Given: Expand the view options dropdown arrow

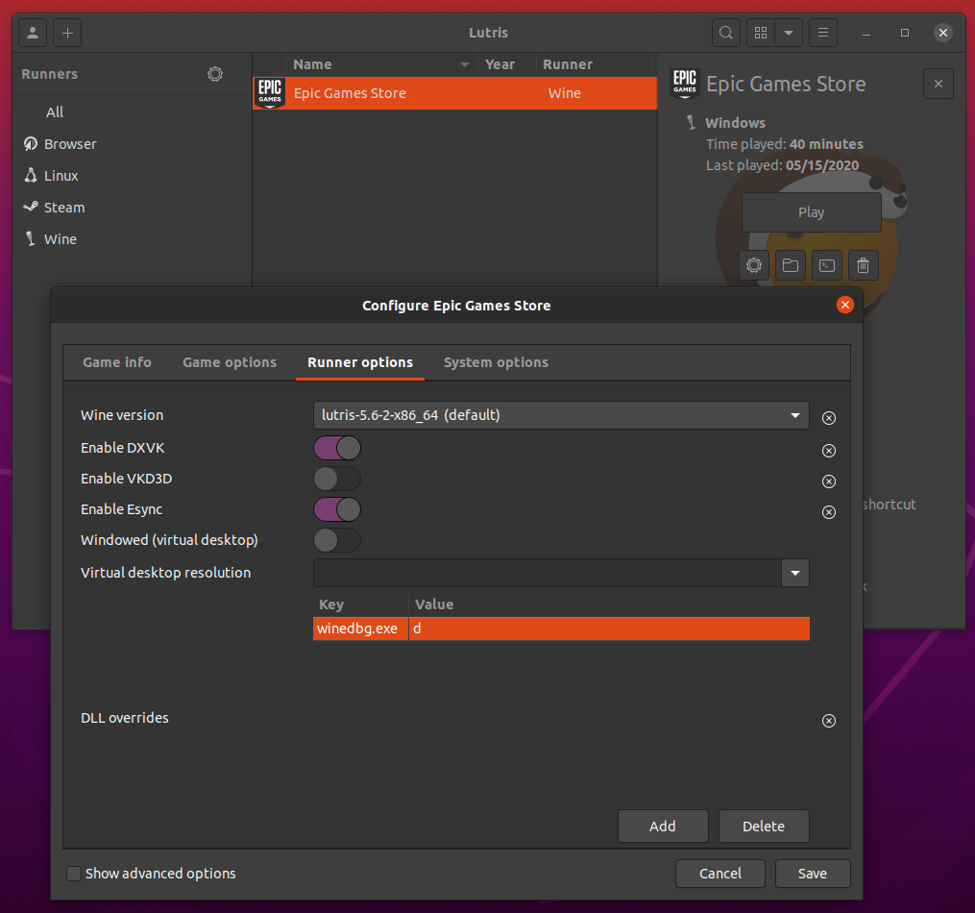Looking at the screenshot, I should tap(789, 33).
